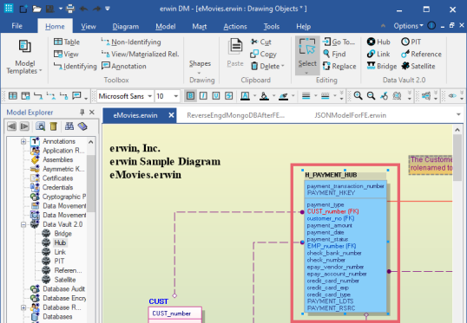The width and height of the screenshot is (467, 323).
Task: Apply the text font color
Action: click(x=245, y=95)
